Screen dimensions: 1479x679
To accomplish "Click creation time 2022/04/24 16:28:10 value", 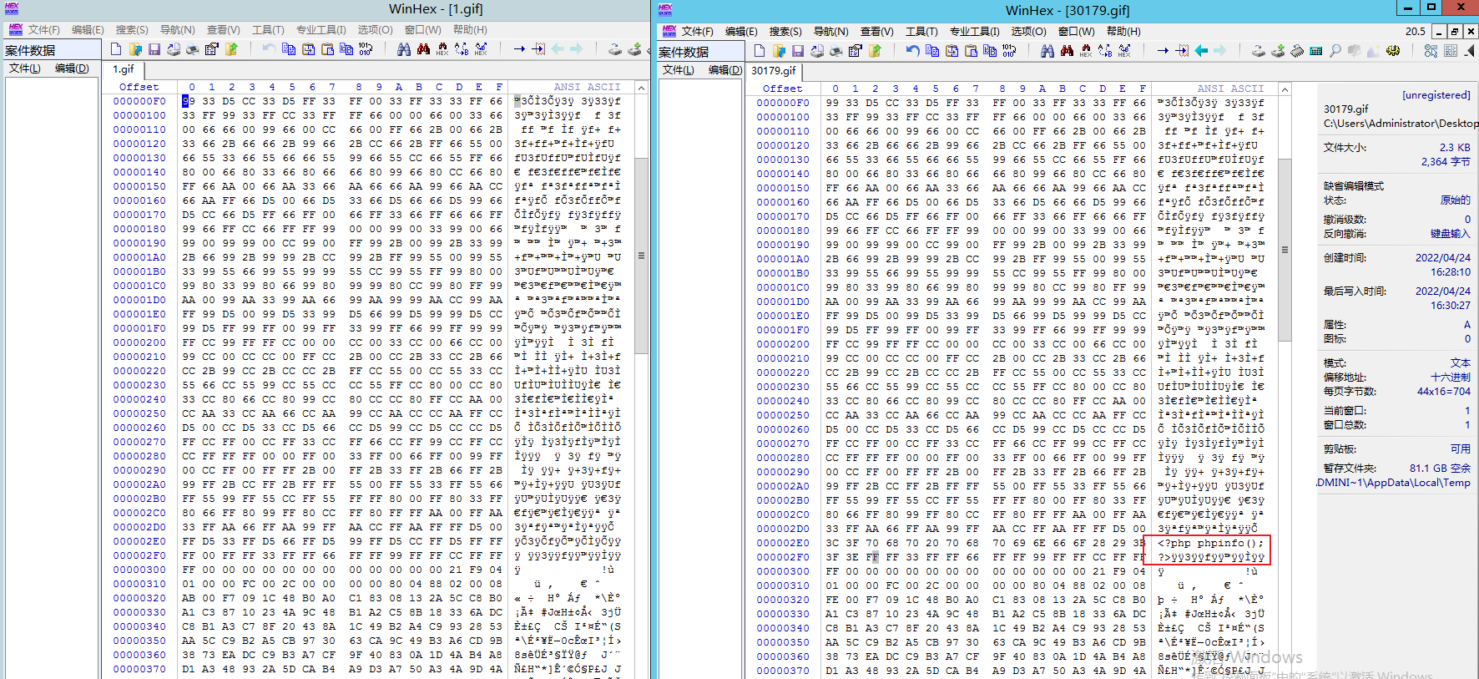I will pos(1442,265).
